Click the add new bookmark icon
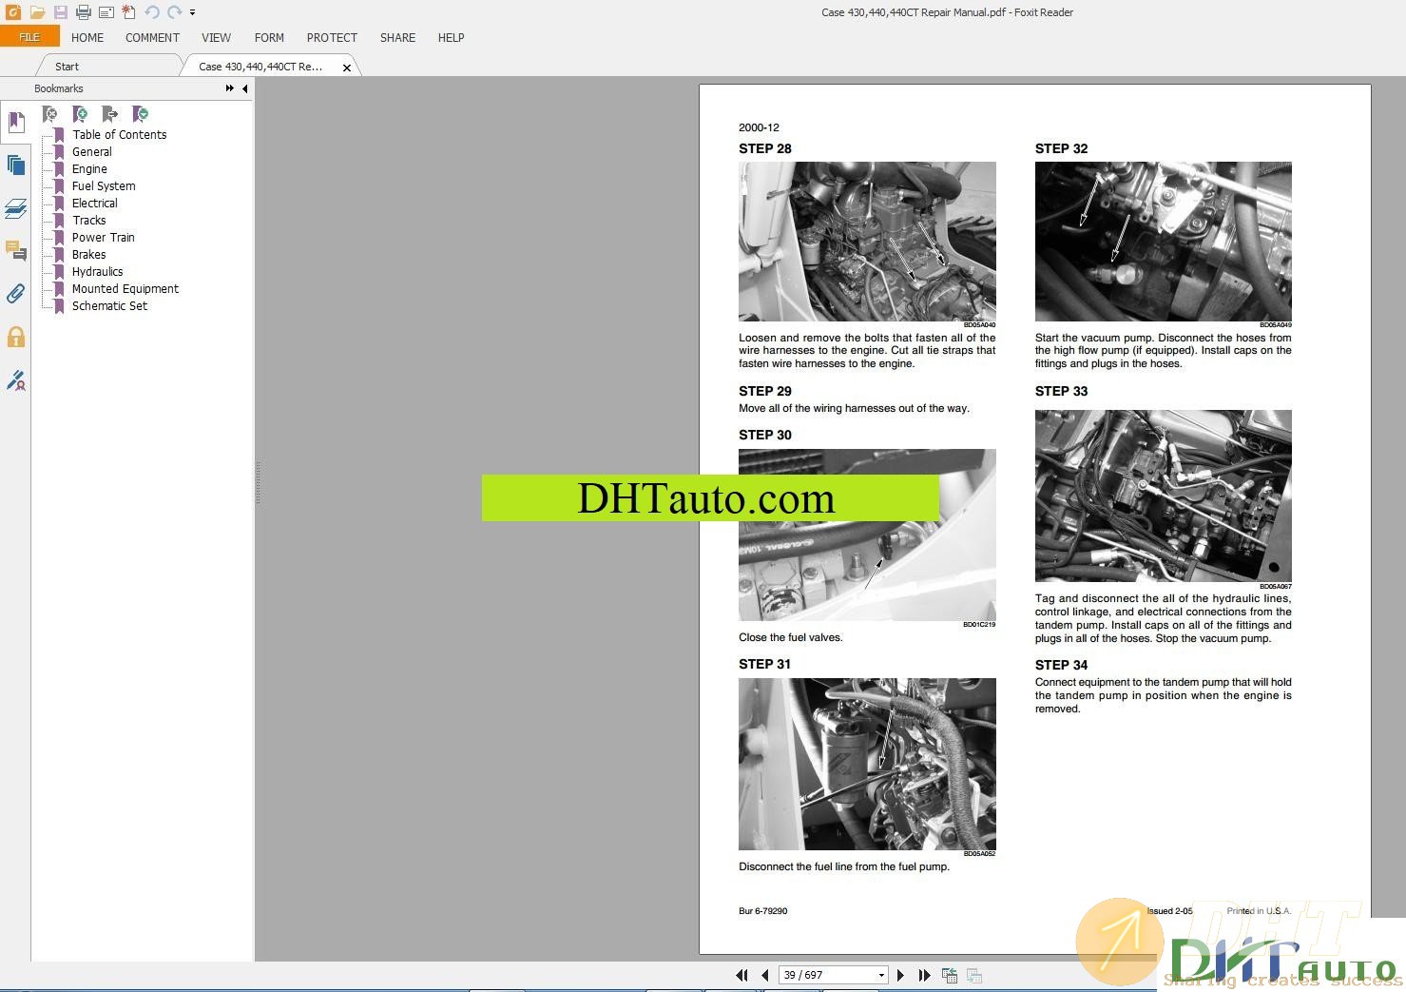The height and width of the screenshot is (992, 1406). tap(81, 114)
